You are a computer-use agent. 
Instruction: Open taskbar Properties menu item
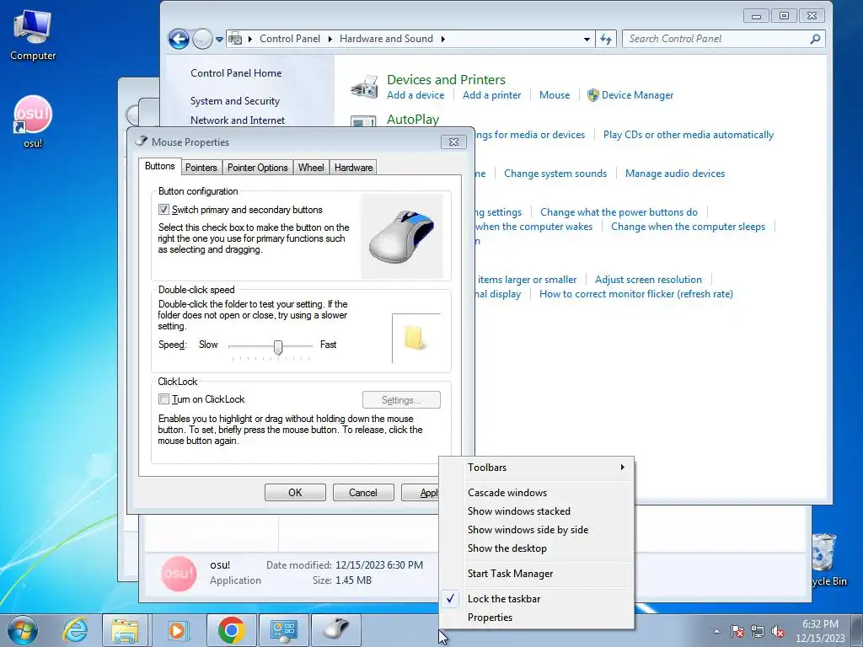point(537,618)
